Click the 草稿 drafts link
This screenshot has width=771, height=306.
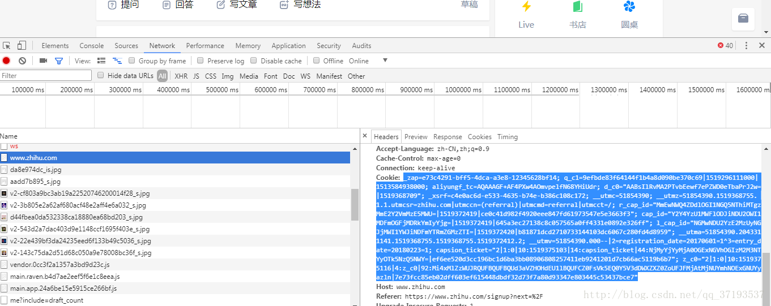point(469,5)
